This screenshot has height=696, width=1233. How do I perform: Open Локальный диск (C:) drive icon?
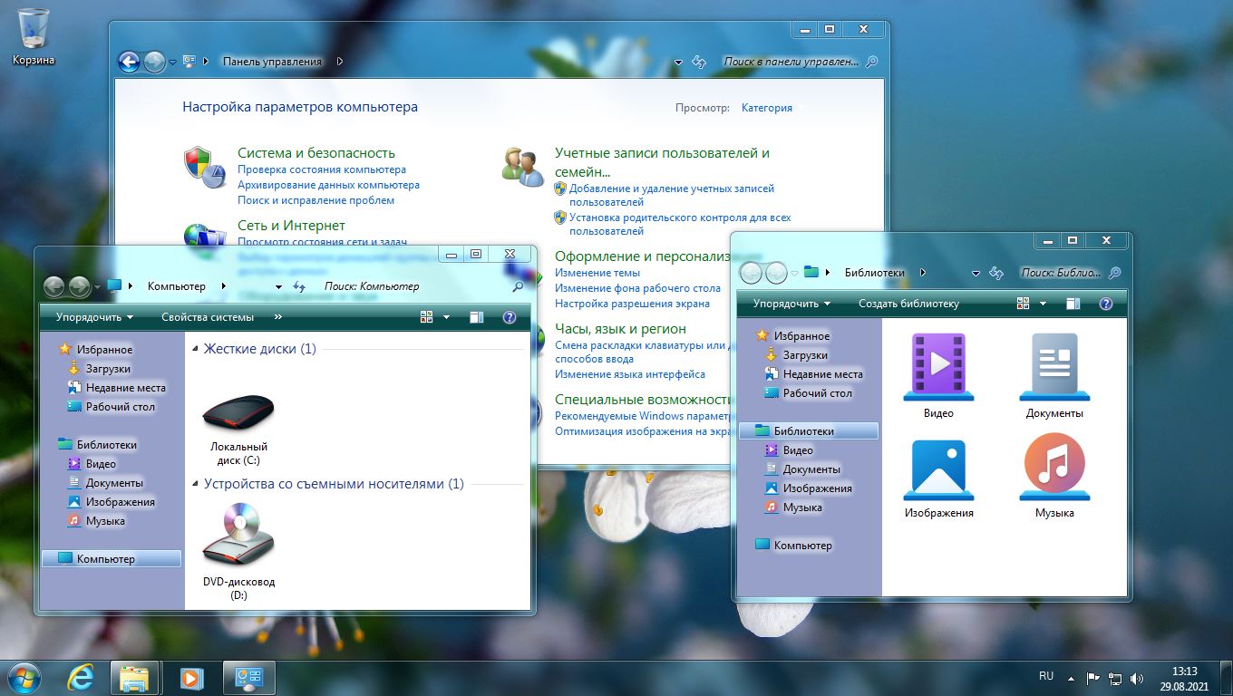[238, 413]
